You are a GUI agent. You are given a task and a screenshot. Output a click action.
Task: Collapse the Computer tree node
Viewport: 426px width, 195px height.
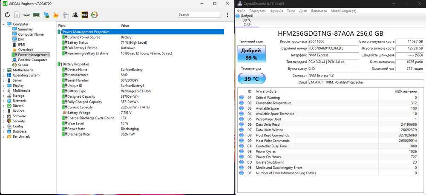pyautogui.click(x=3, y=24)
